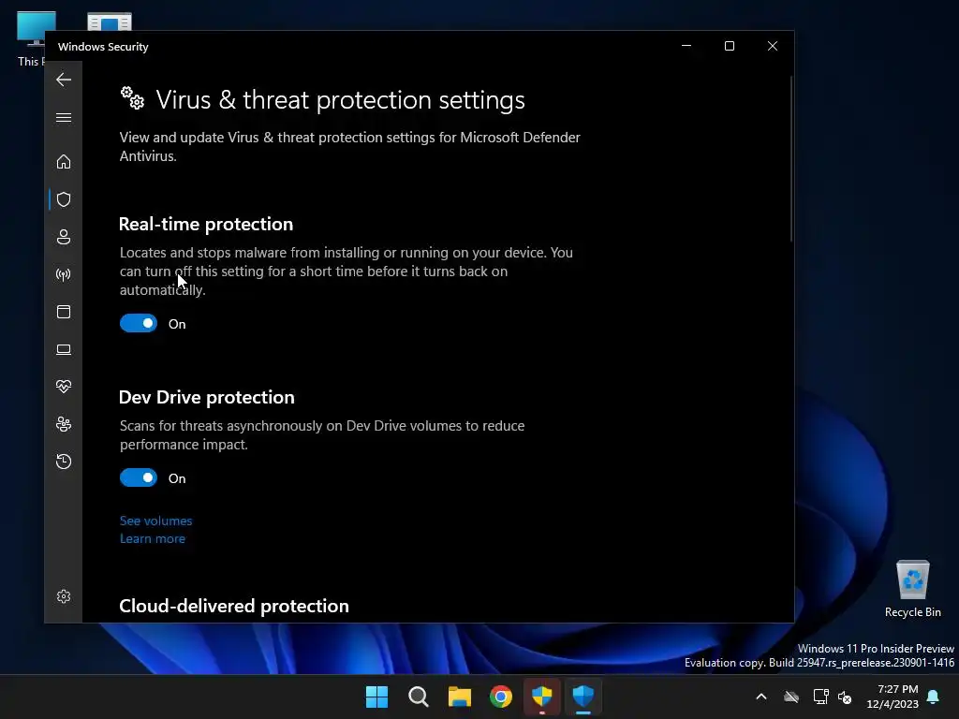Open the clock and date flyout
Image resolution: width=959 pixels, height=719 pixels.
(893, 697)
